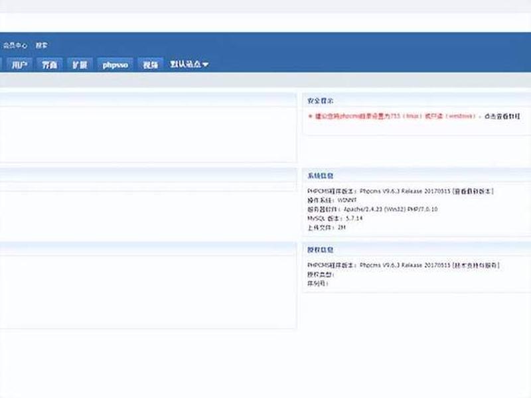
Task: Click the 系统信息 panel heading
Action: (x=321, y=176)
